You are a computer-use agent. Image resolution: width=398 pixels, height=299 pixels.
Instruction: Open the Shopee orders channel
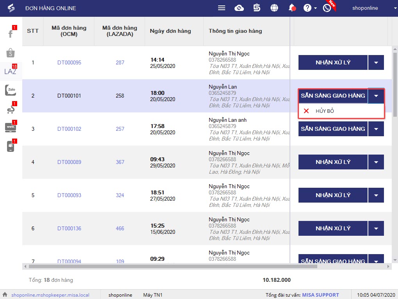click(x=11, y=53)
